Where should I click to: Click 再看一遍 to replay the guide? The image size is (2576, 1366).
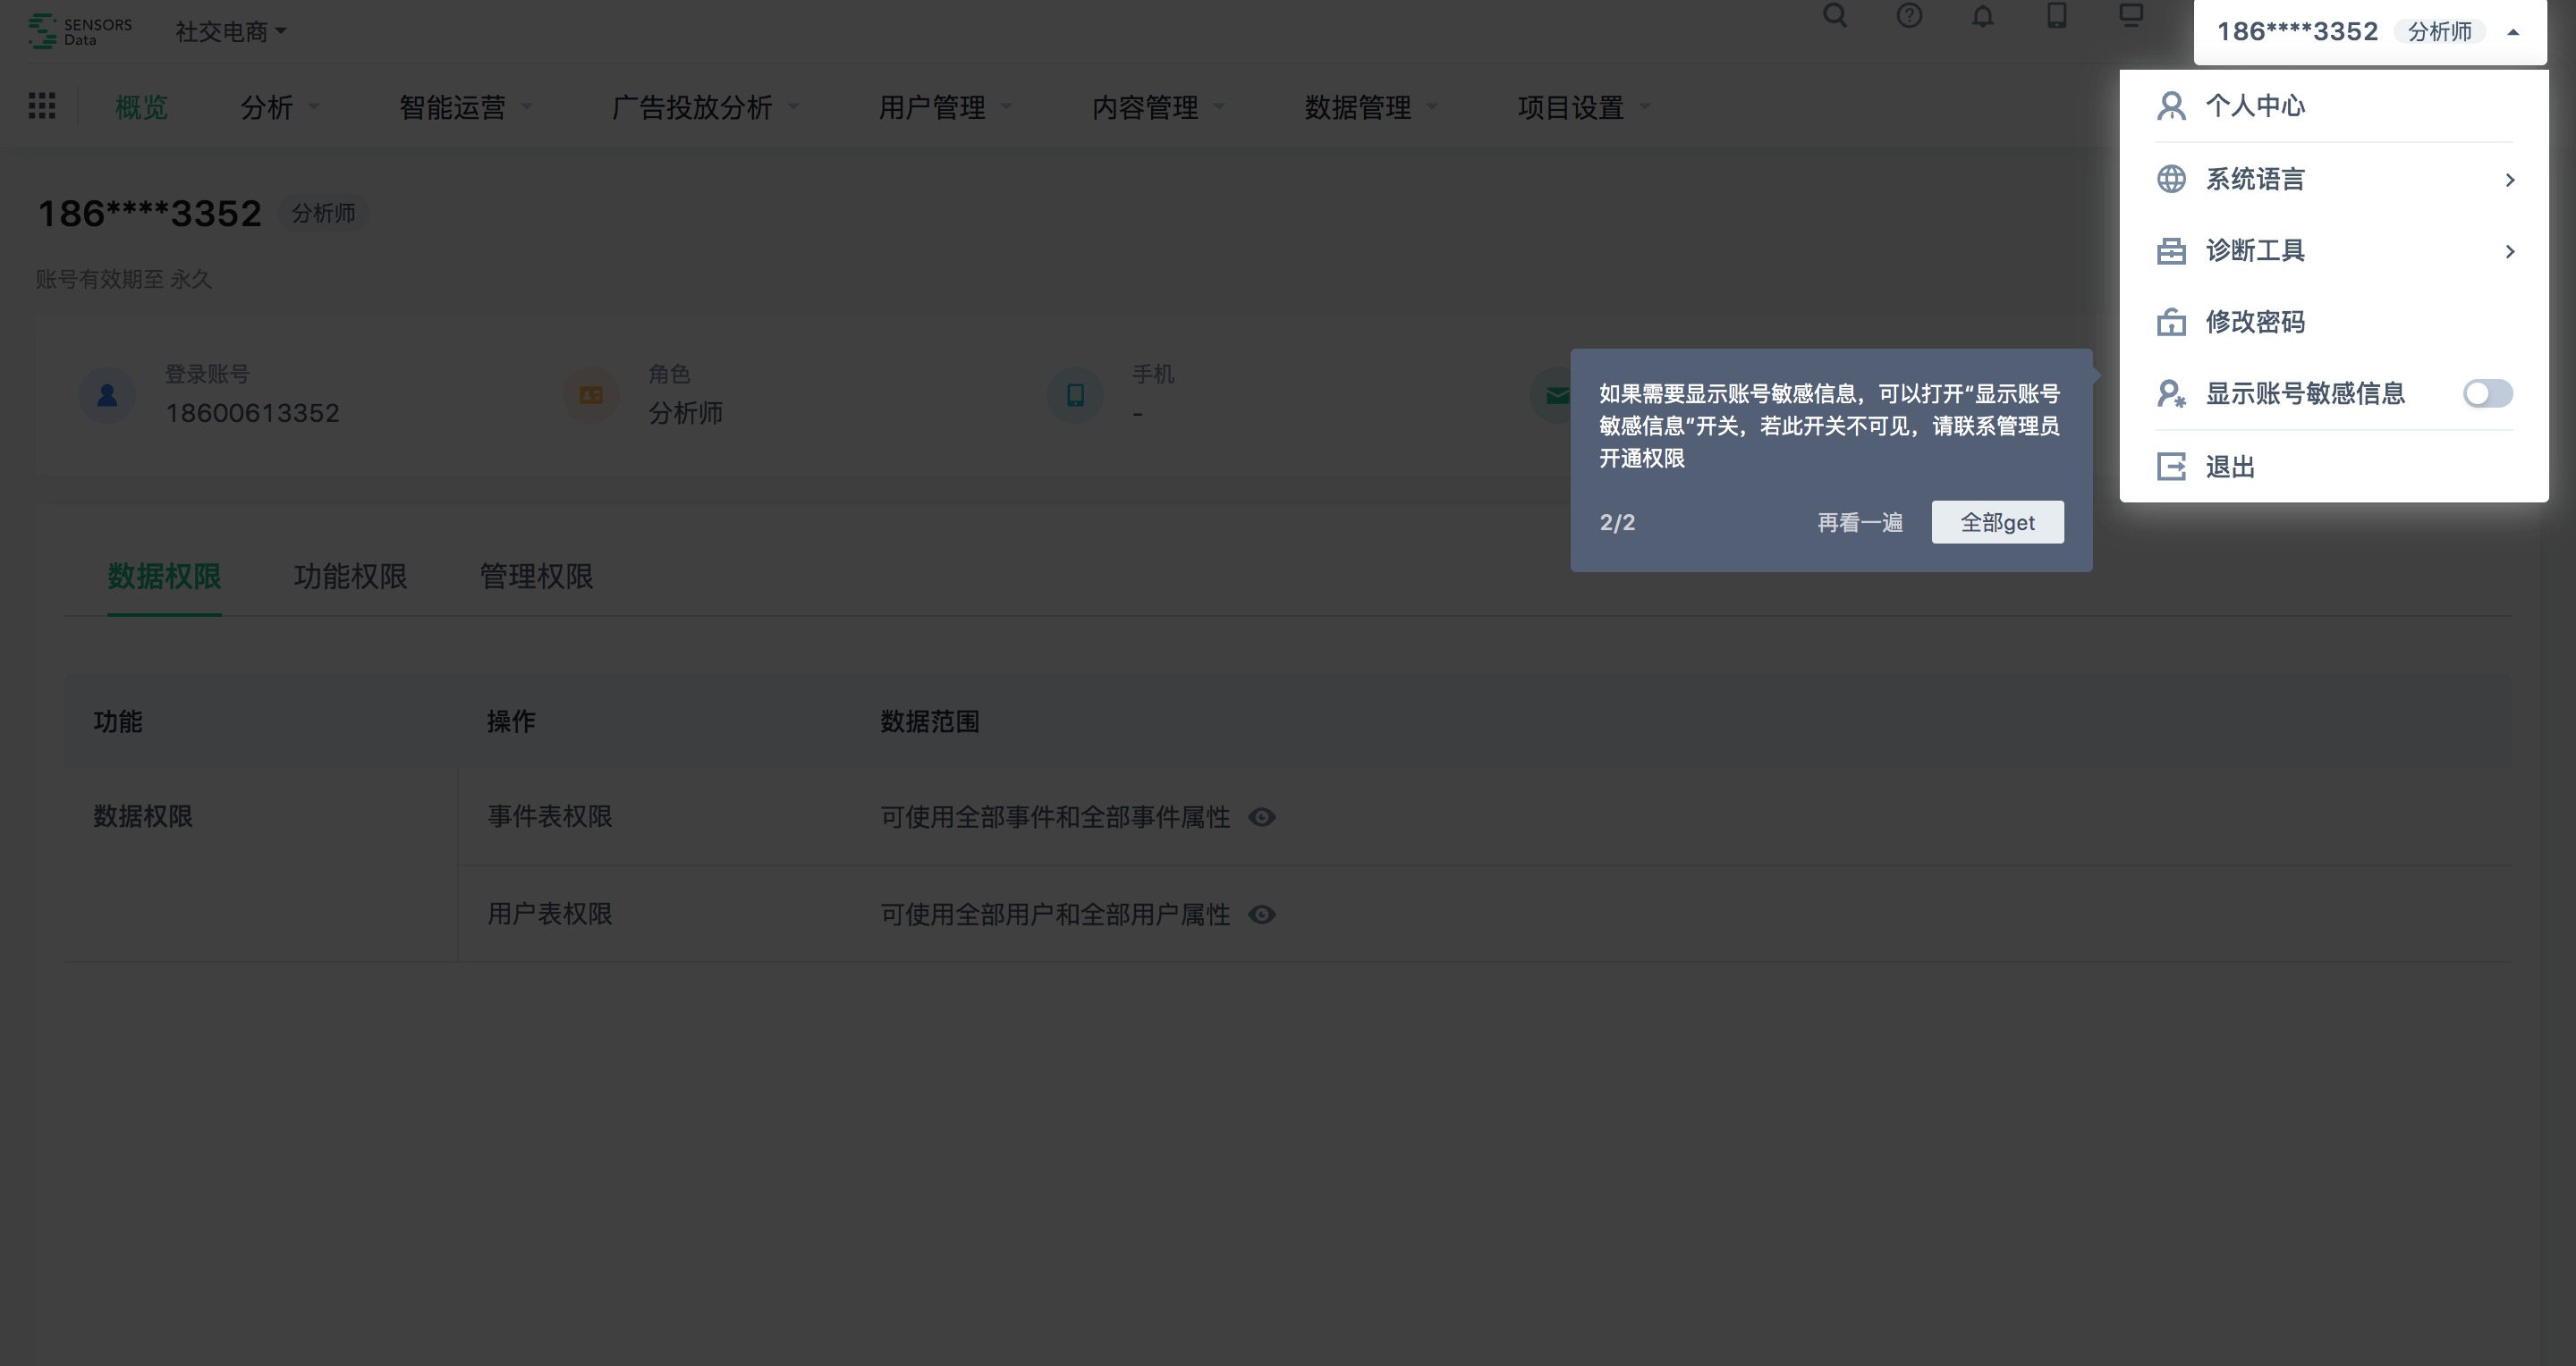coord(1859,523)
